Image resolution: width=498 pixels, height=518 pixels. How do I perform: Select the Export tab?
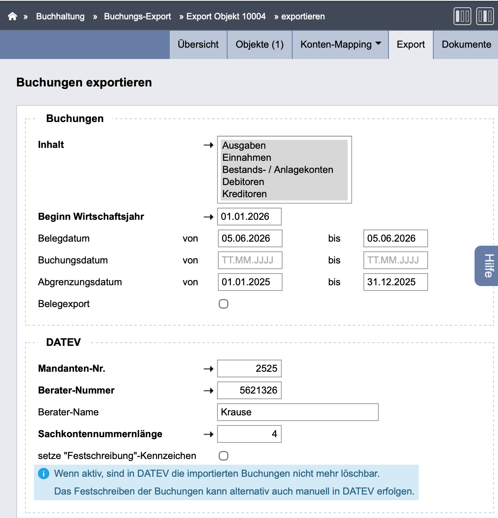click(x=411, y=44)
